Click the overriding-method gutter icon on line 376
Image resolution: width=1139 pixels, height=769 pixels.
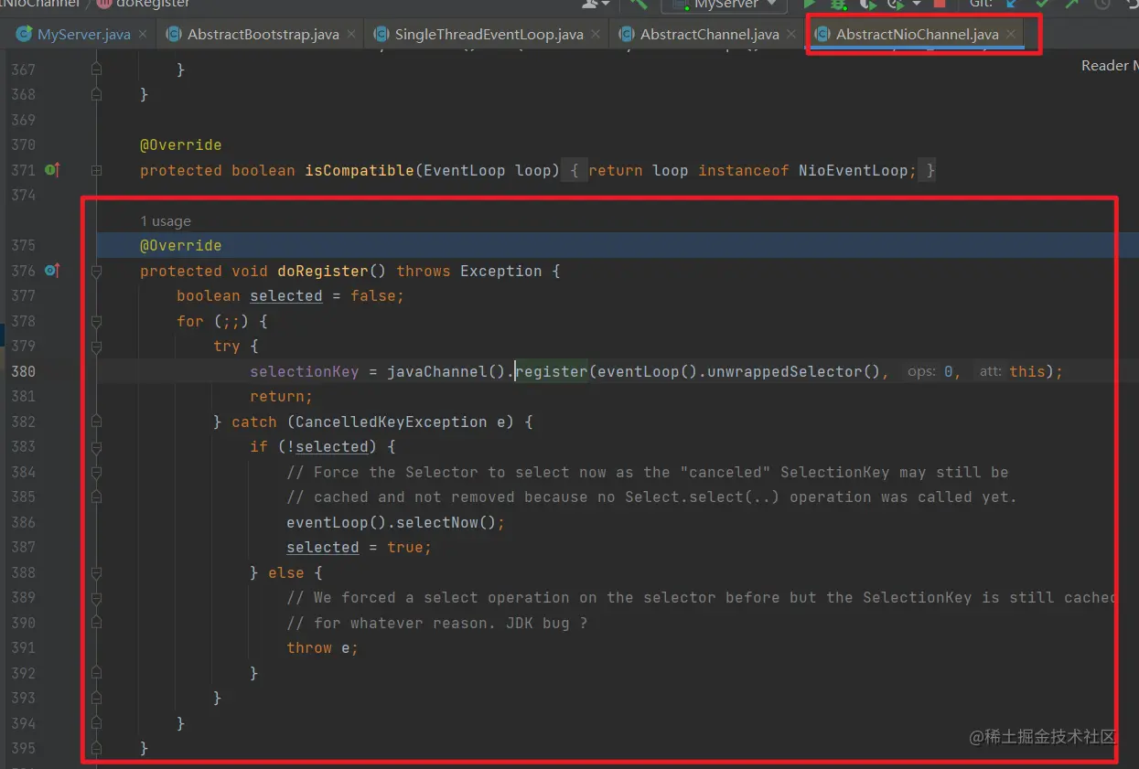52,271
